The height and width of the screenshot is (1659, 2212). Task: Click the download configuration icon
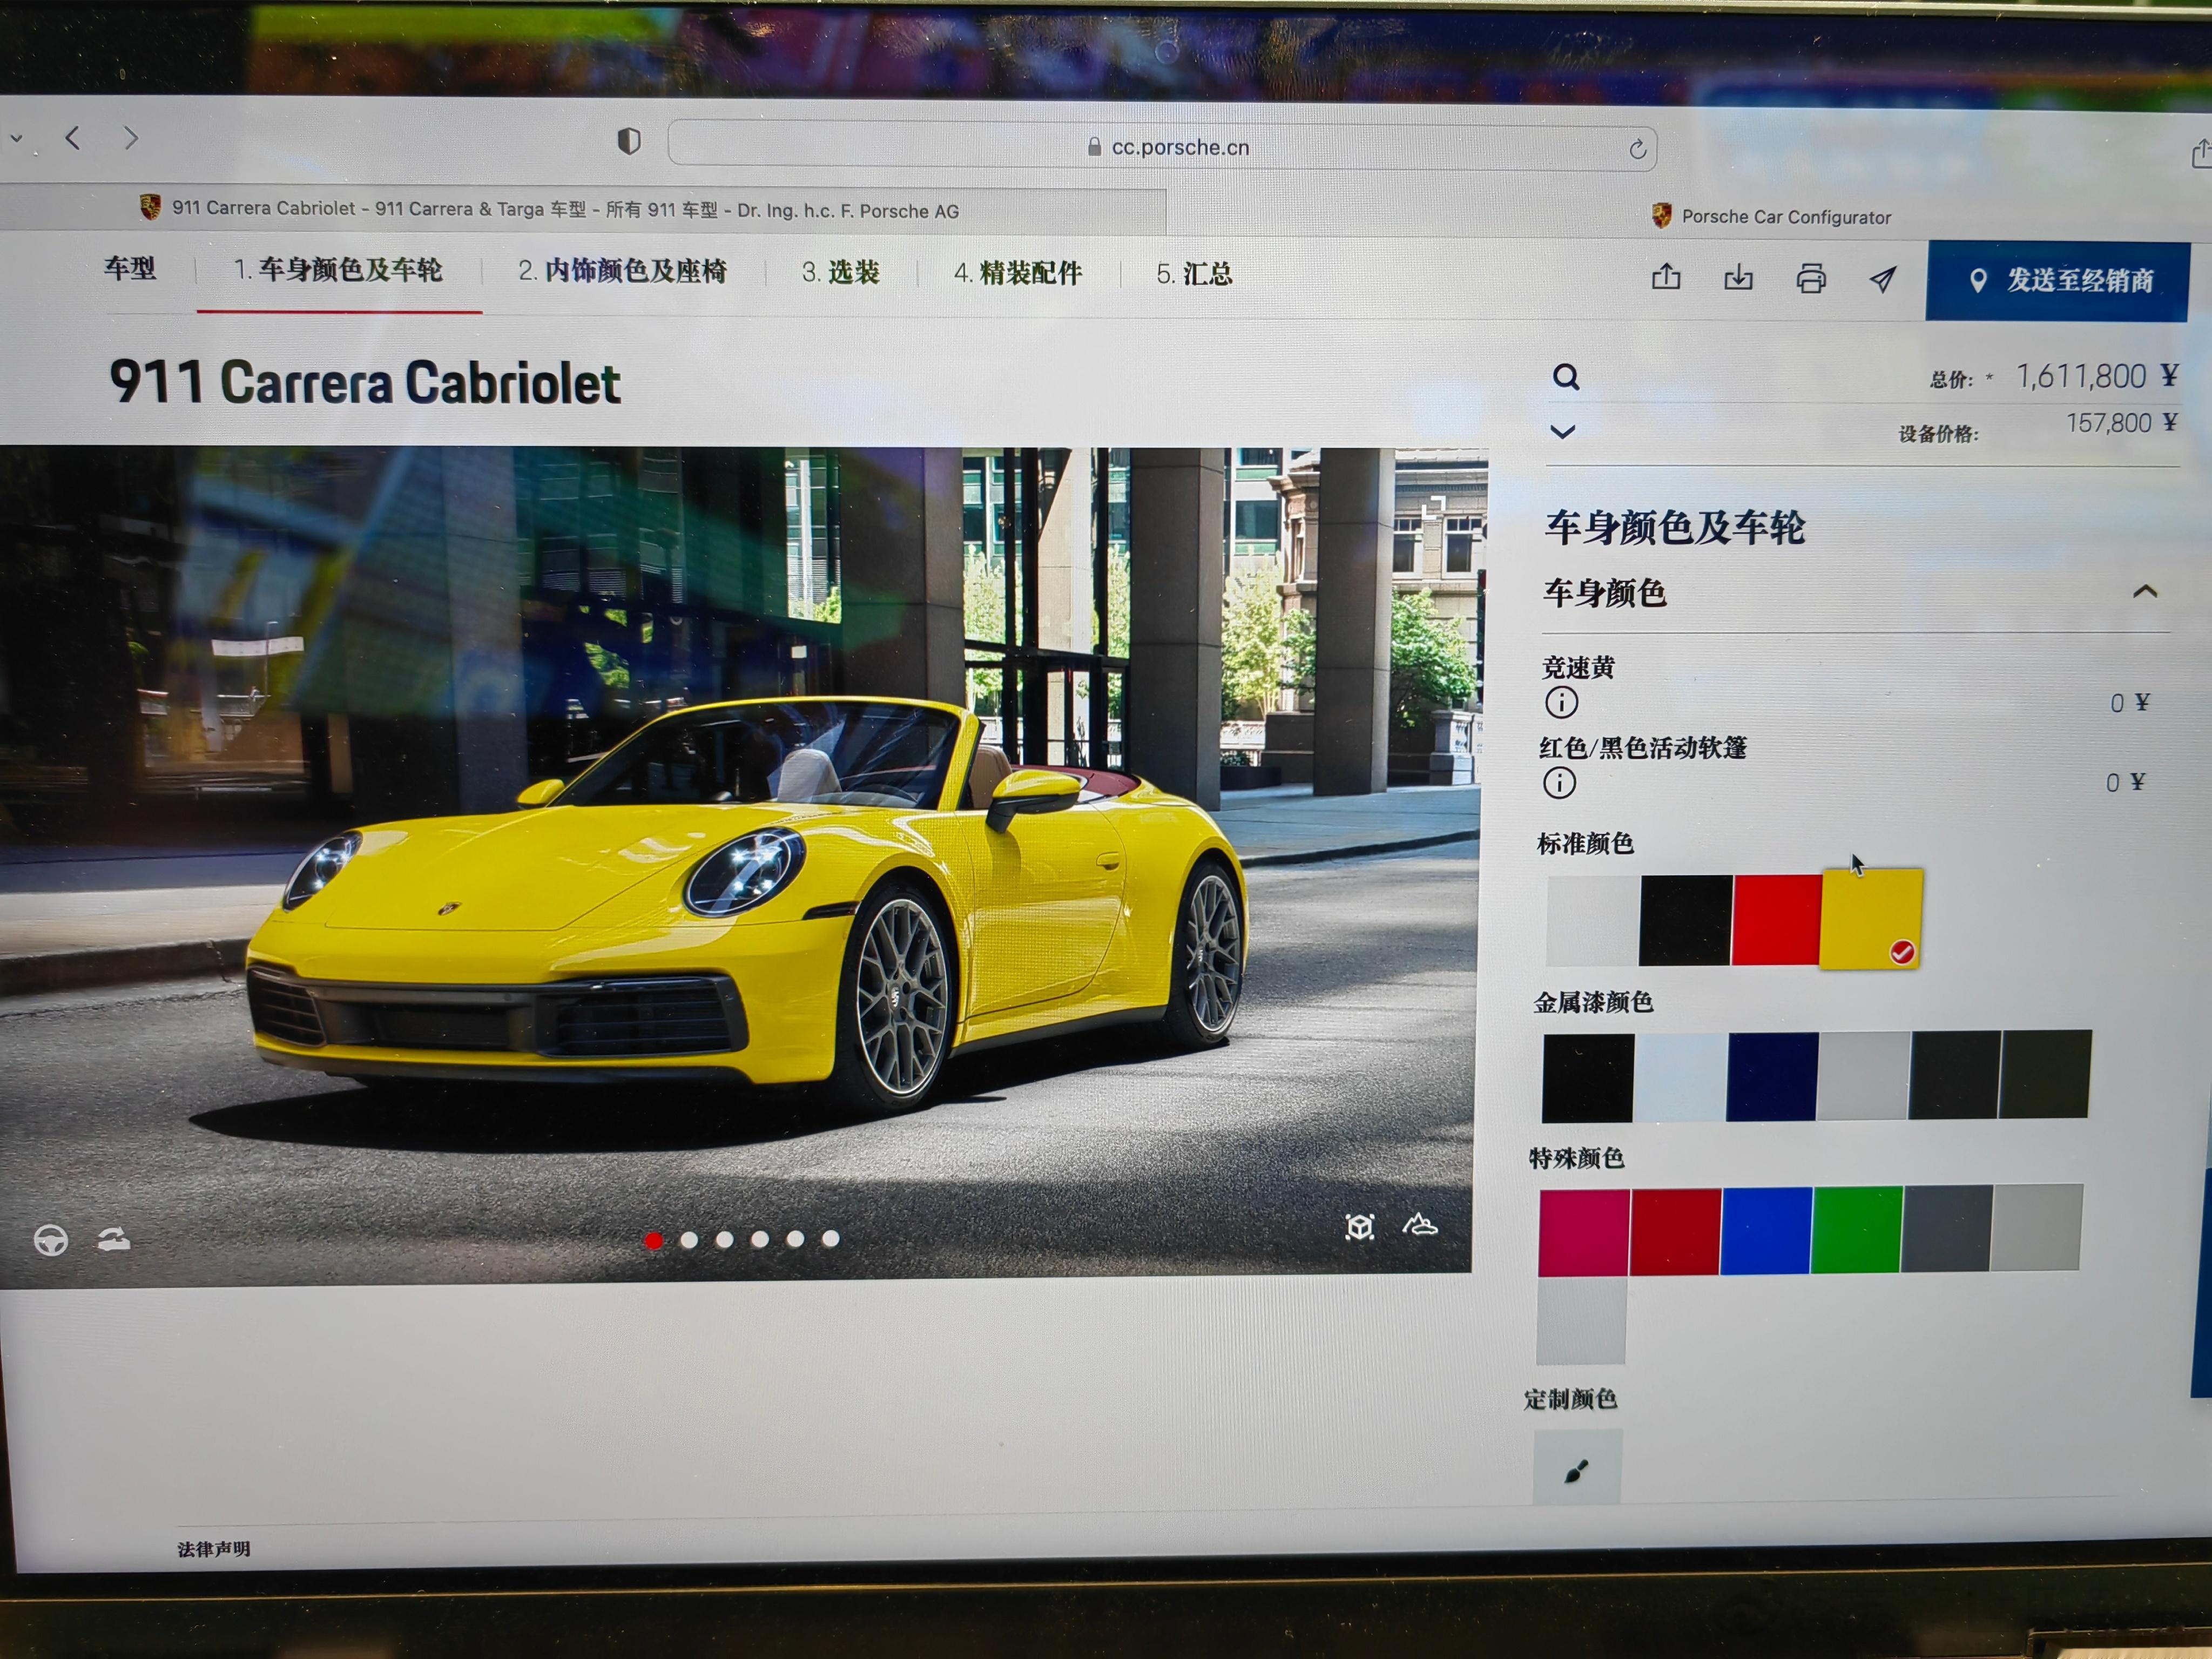click(1738, 278)
